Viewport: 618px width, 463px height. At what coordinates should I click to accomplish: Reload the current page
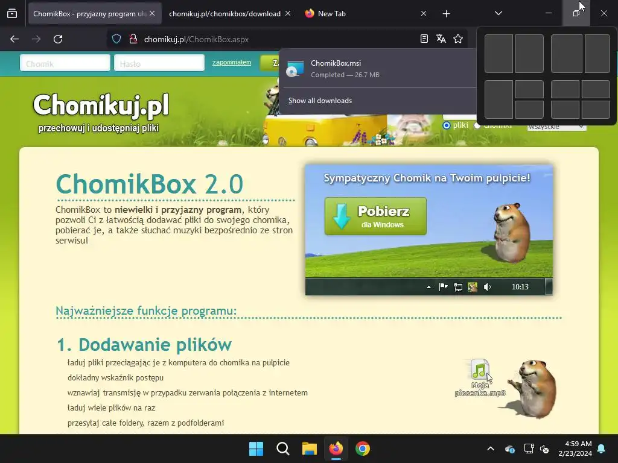pyautogui.click(x=58, y=39)
